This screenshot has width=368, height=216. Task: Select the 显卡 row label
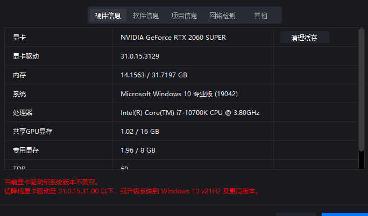tap(19, 38)
